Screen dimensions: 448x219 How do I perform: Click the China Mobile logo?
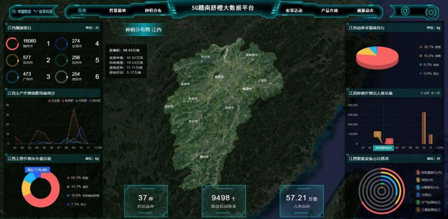[22, 12]
